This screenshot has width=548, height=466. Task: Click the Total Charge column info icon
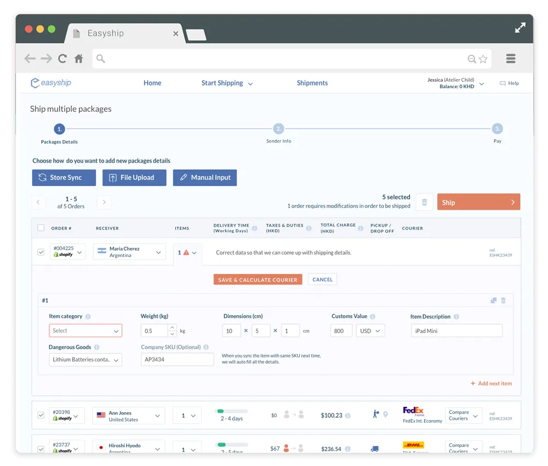(361, 228)
